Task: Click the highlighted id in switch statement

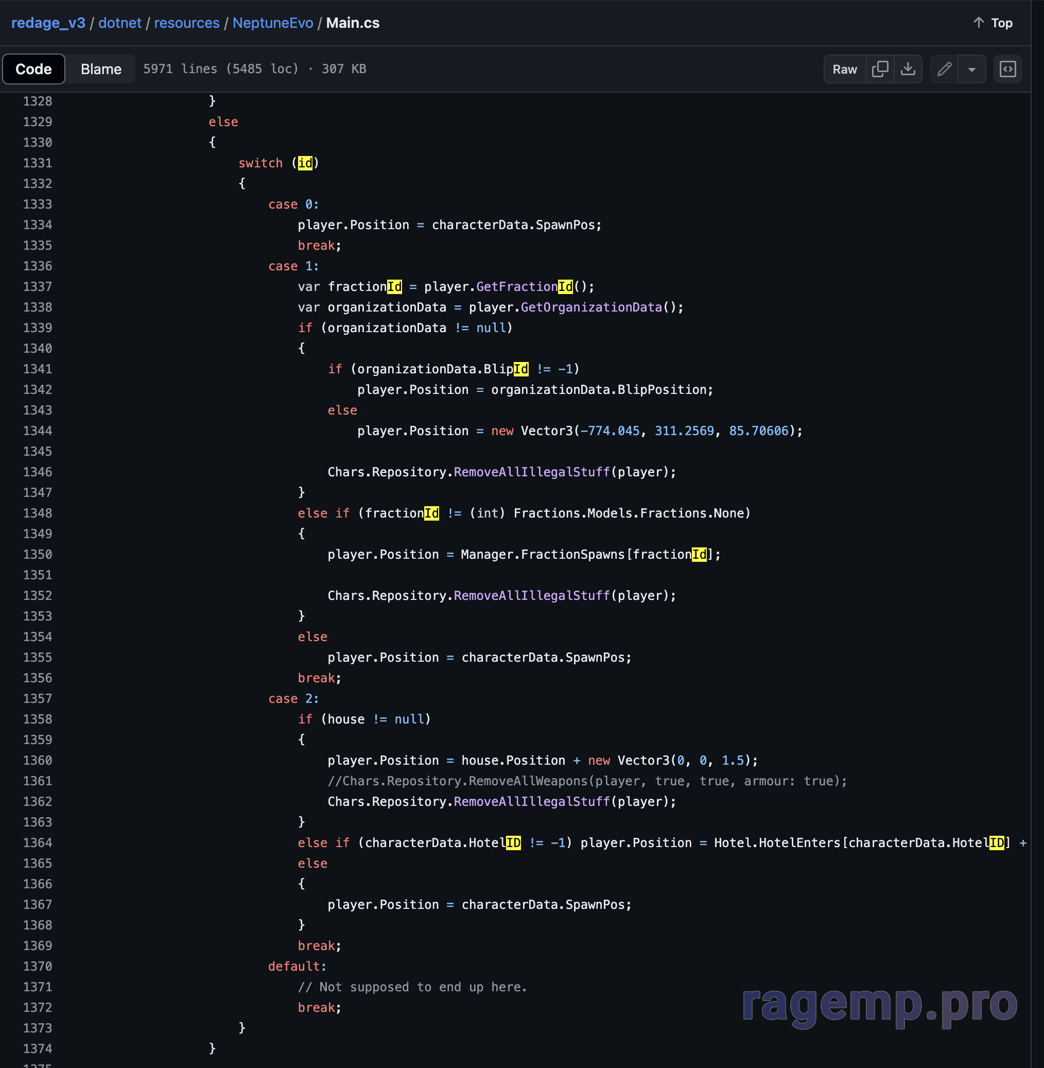Action: (x=305, y=163)
